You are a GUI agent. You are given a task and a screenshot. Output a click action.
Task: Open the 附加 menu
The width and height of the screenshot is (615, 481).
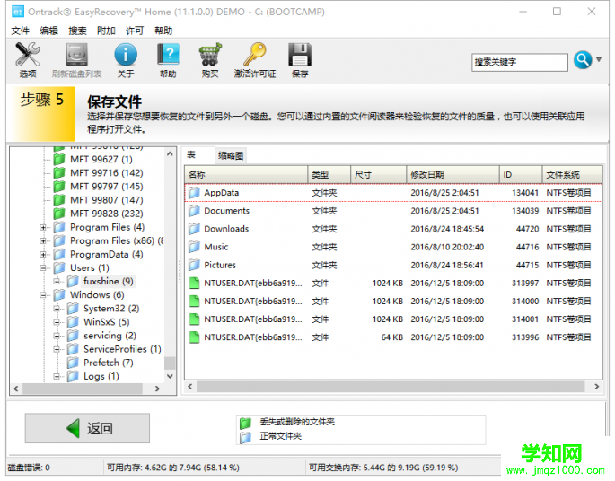(106, 31)
